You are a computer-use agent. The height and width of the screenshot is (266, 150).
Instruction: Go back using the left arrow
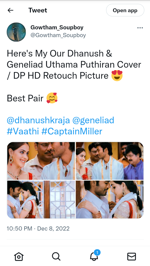[x=10, y=10]
